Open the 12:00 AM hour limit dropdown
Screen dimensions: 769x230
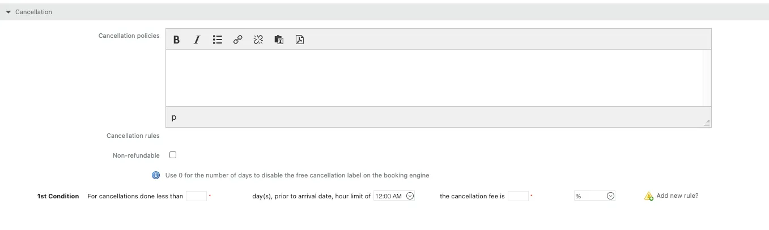(x=394, y=196)
